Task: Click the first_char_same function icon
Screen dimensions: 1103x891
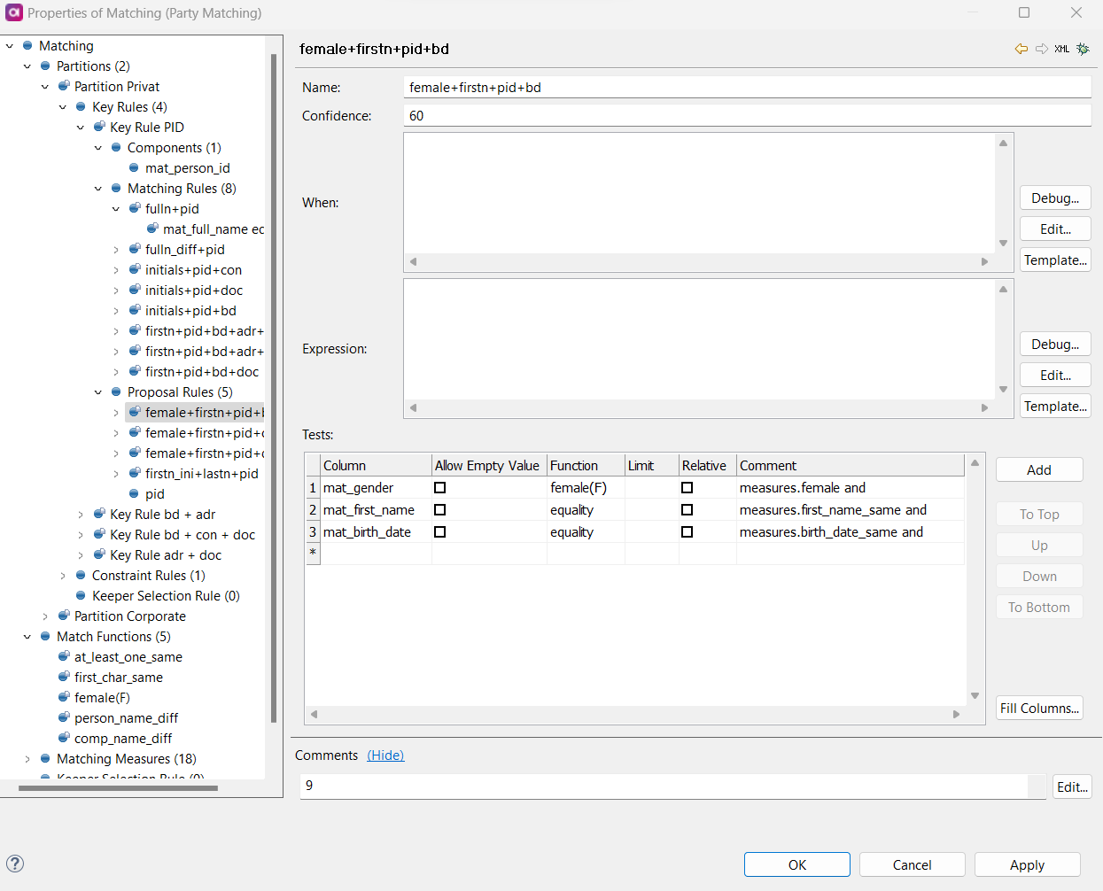Action: (64, 677)
